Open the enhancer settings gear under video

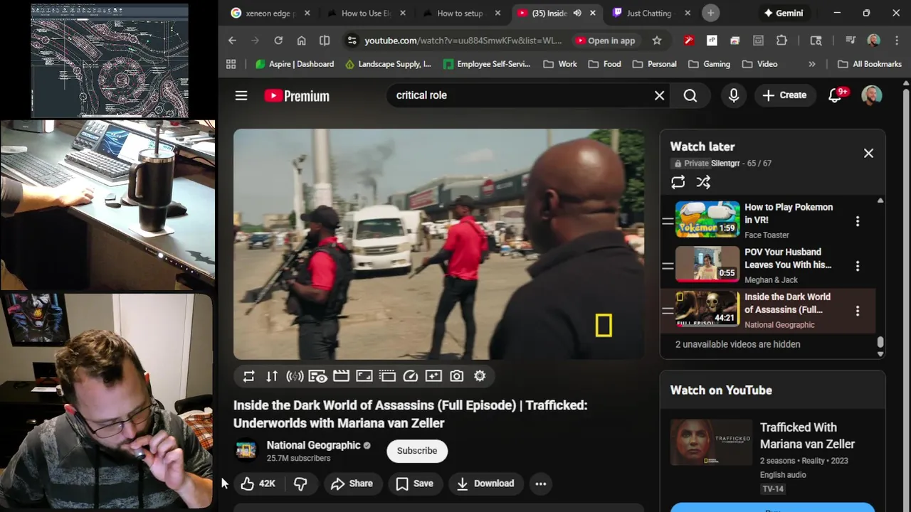(480, 376)
